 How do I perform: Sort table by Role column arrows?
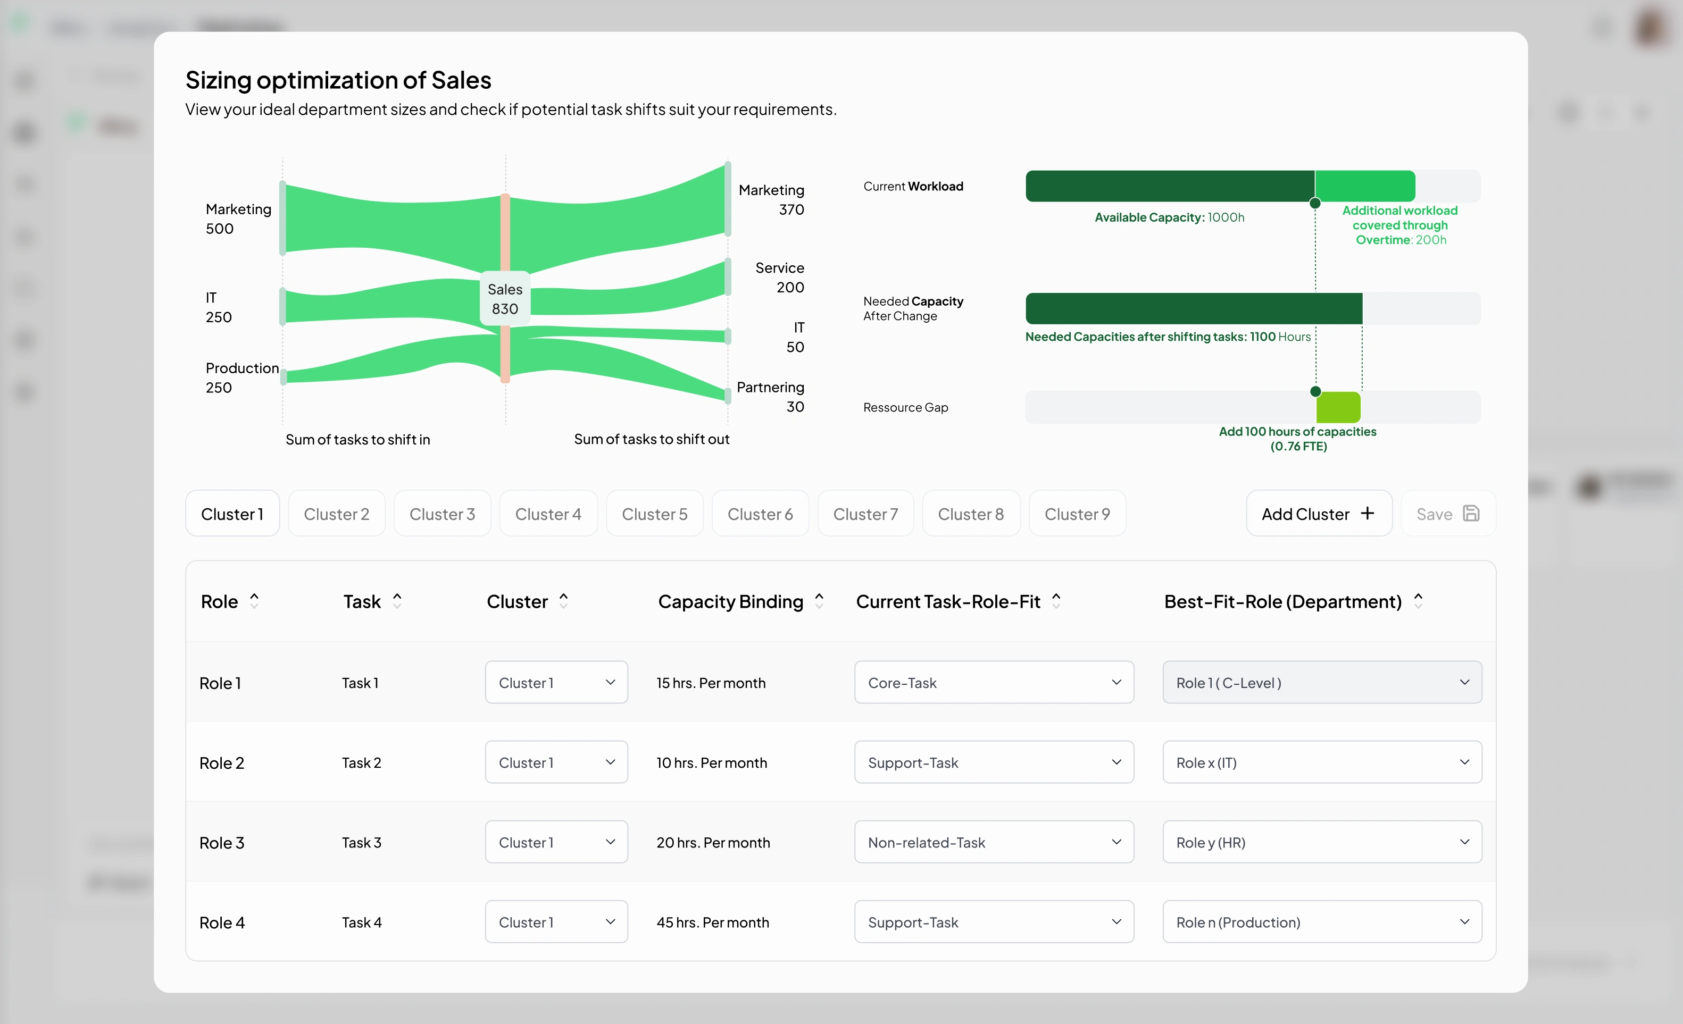coord(254,601)
